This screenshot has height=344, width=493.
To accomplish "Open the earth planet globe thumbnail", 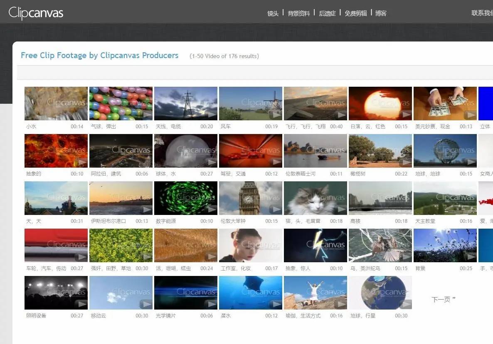I will 380,293.
